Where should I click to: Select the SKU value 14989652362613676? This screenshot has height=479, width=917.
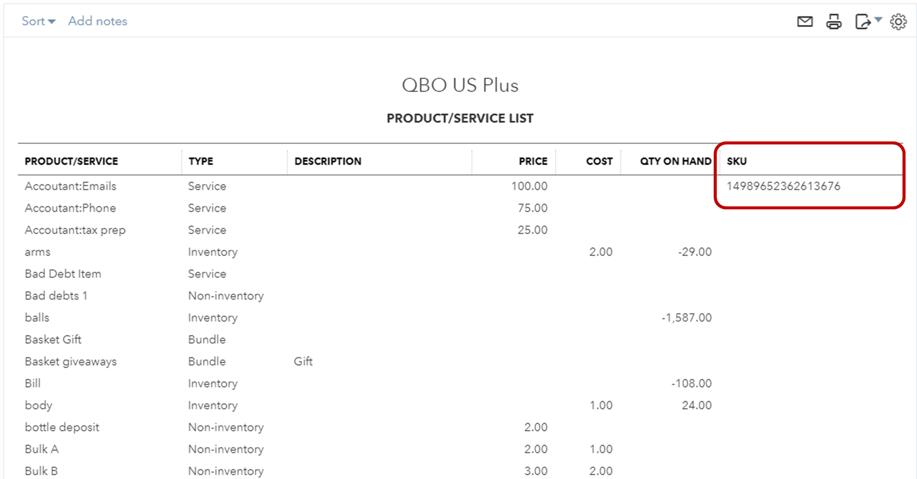click(783, 186)
